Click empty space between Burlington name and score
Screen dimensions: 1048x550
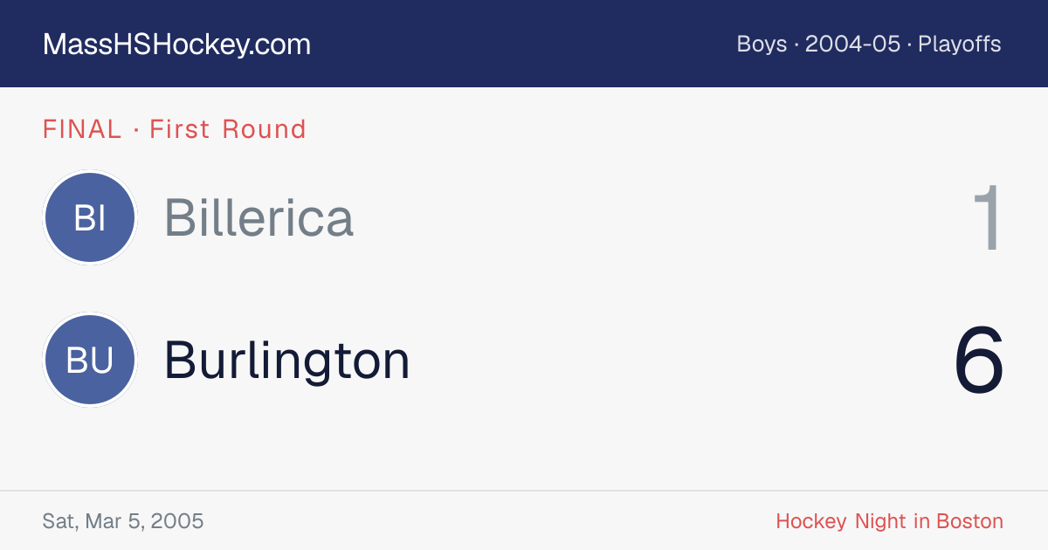[x=681, y=361]
